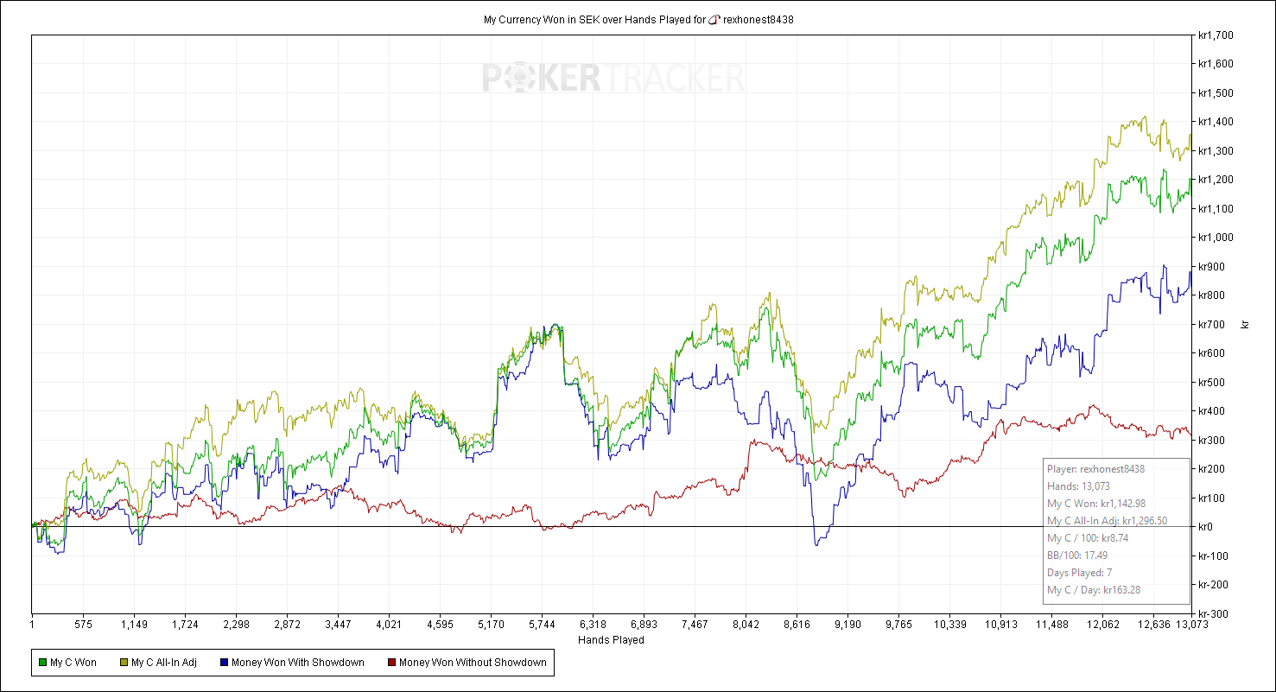Click the yellow My C All-In Adj swatch
This screenshot has height=692, width=1276.
pos(123,663)
